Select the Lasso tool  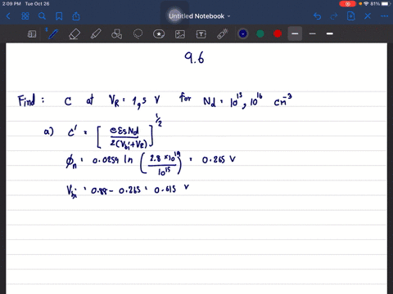(x=138, y=34)
